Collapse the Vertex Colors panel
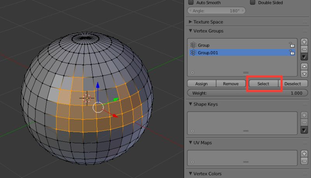Image resolution: width=311 pixels, height=178 pixels. tap(190, 173)
